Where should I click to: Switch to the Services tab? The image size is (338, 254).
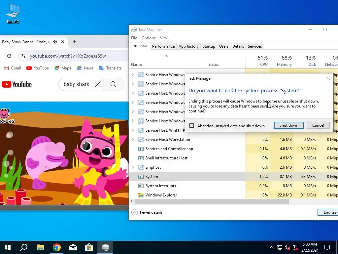pos(254,46)
